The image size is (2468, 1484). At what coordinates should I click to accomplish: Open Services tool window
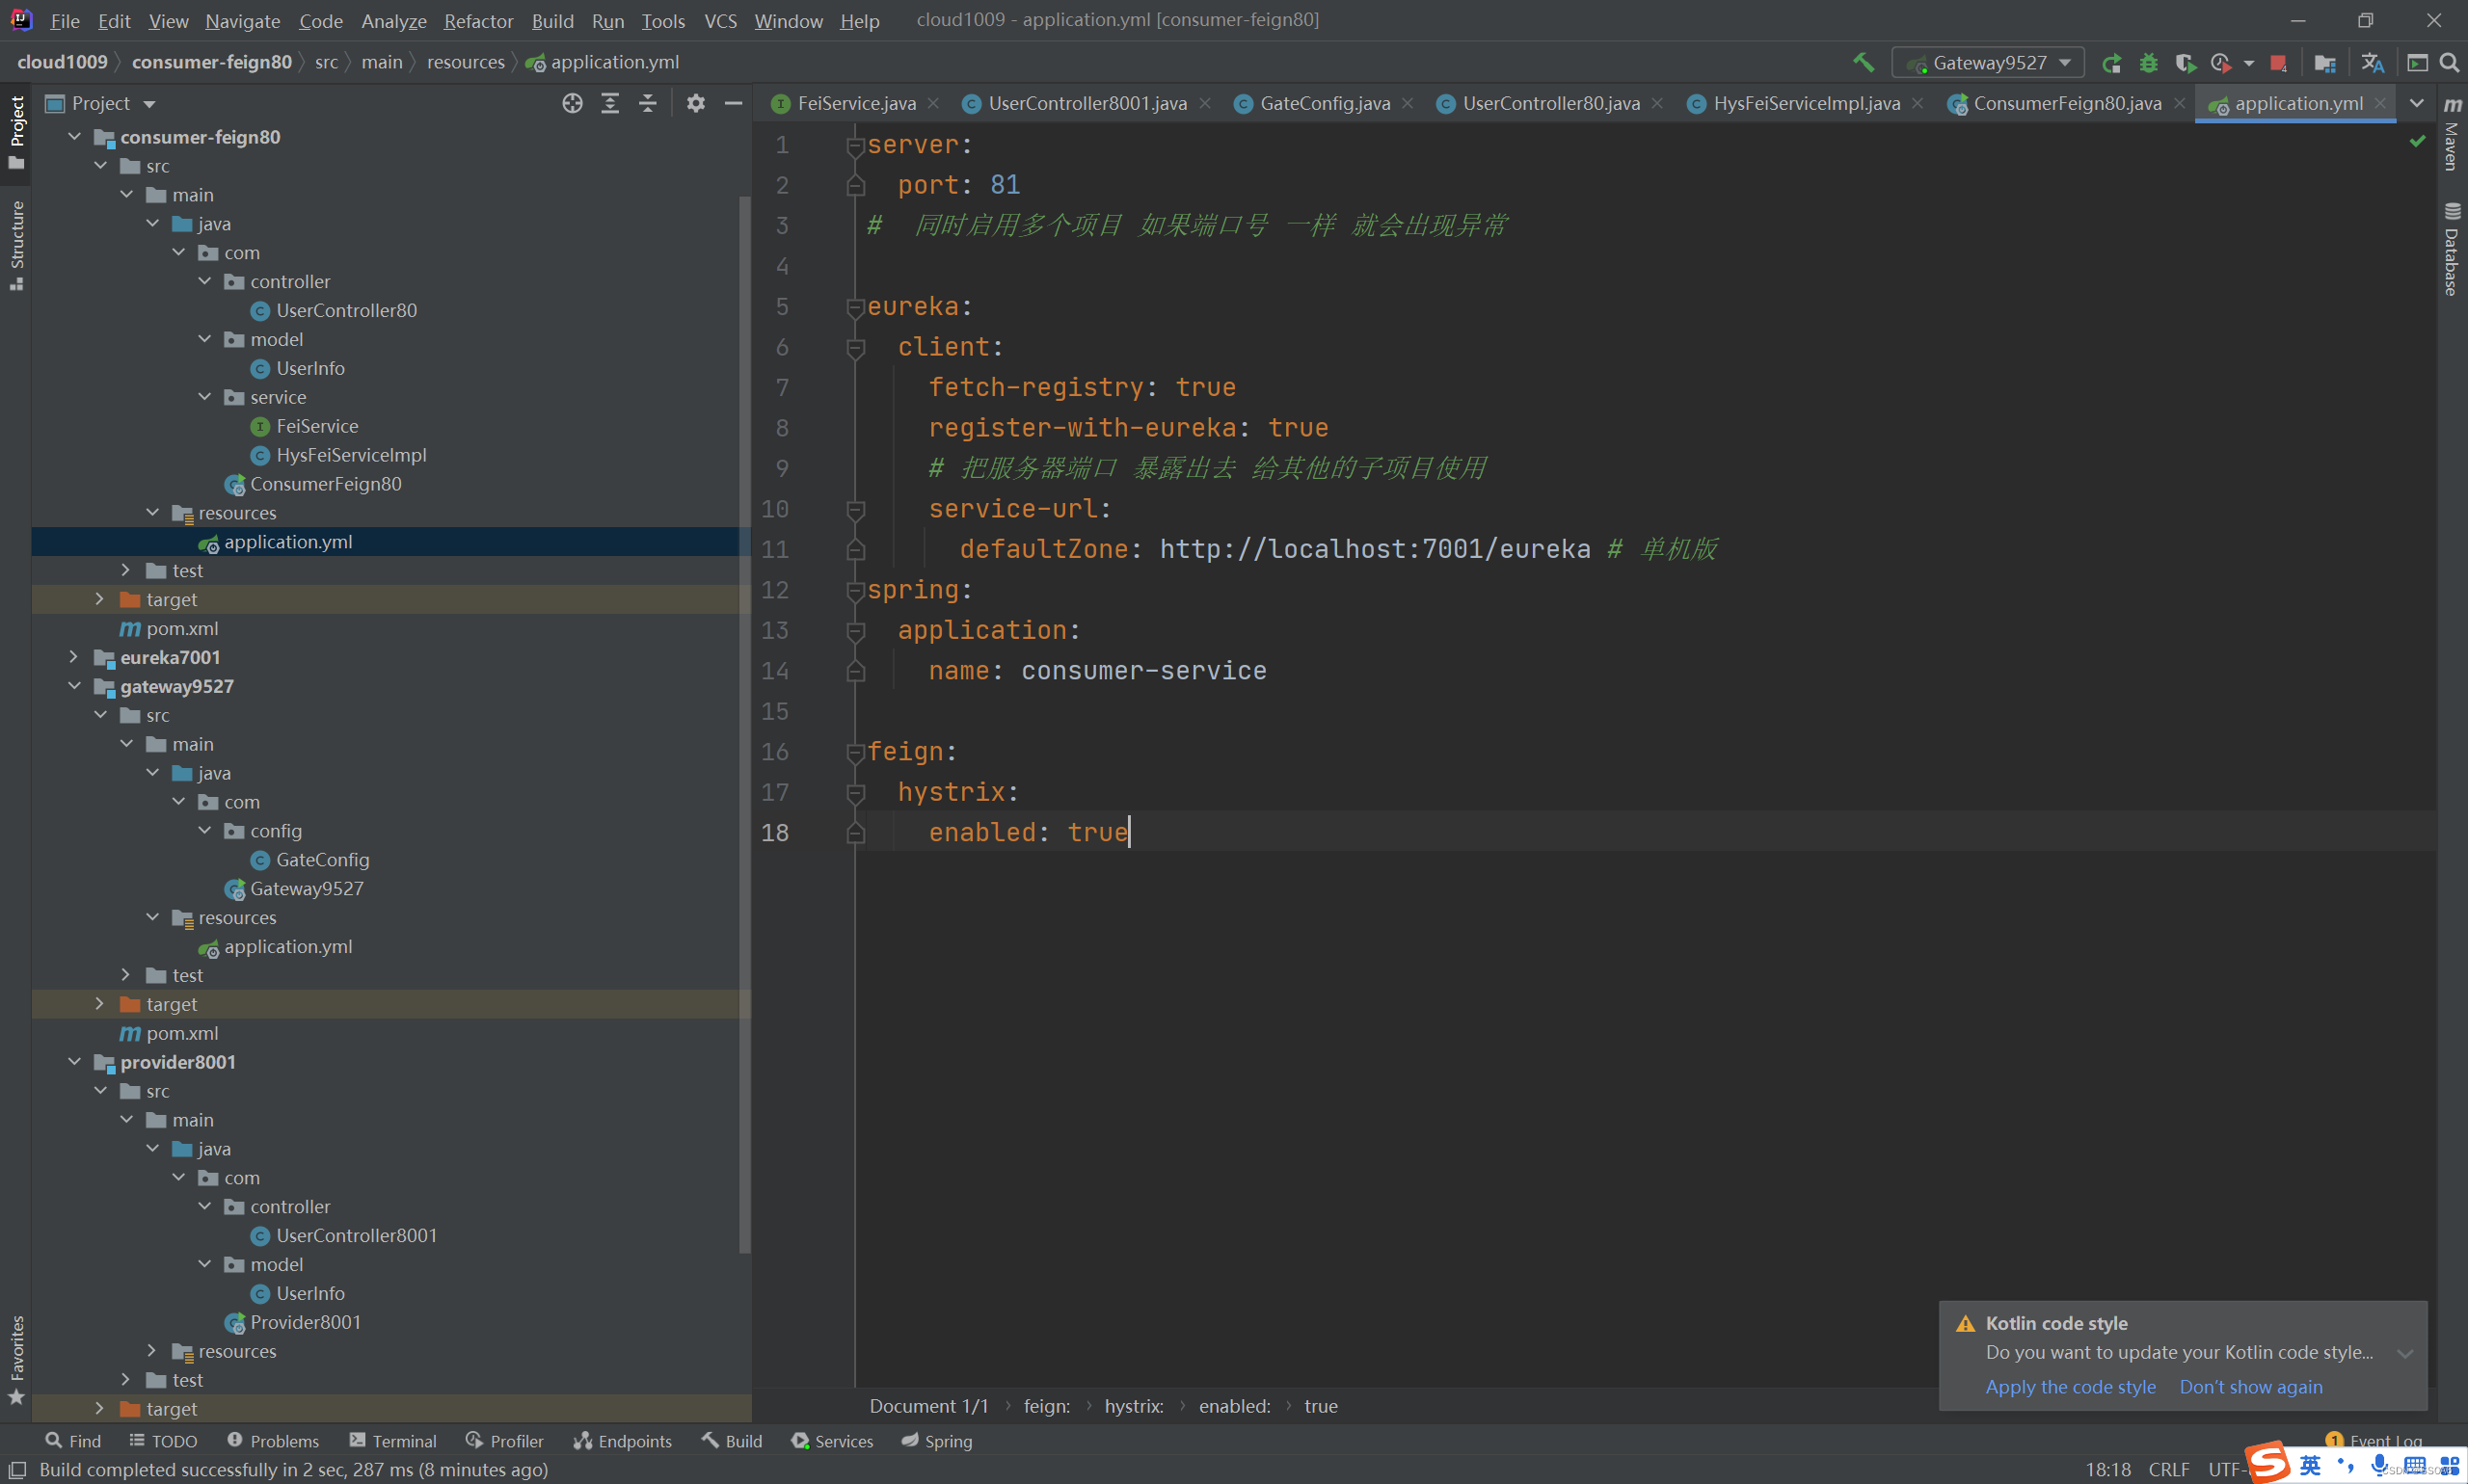coord(832,1441)
